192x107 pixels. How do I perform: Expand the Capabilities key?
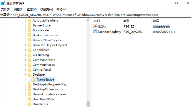point(25,50)
